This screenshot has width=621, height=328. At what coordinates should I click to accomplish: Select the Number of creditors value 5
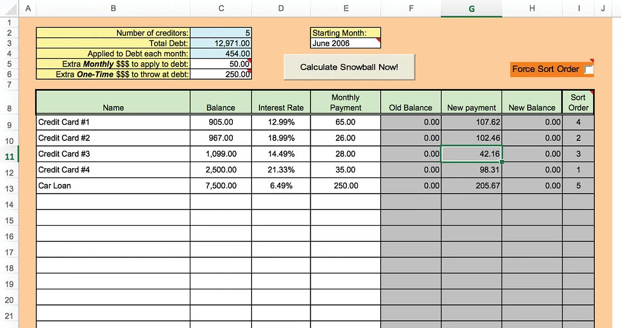click(221, 33)
